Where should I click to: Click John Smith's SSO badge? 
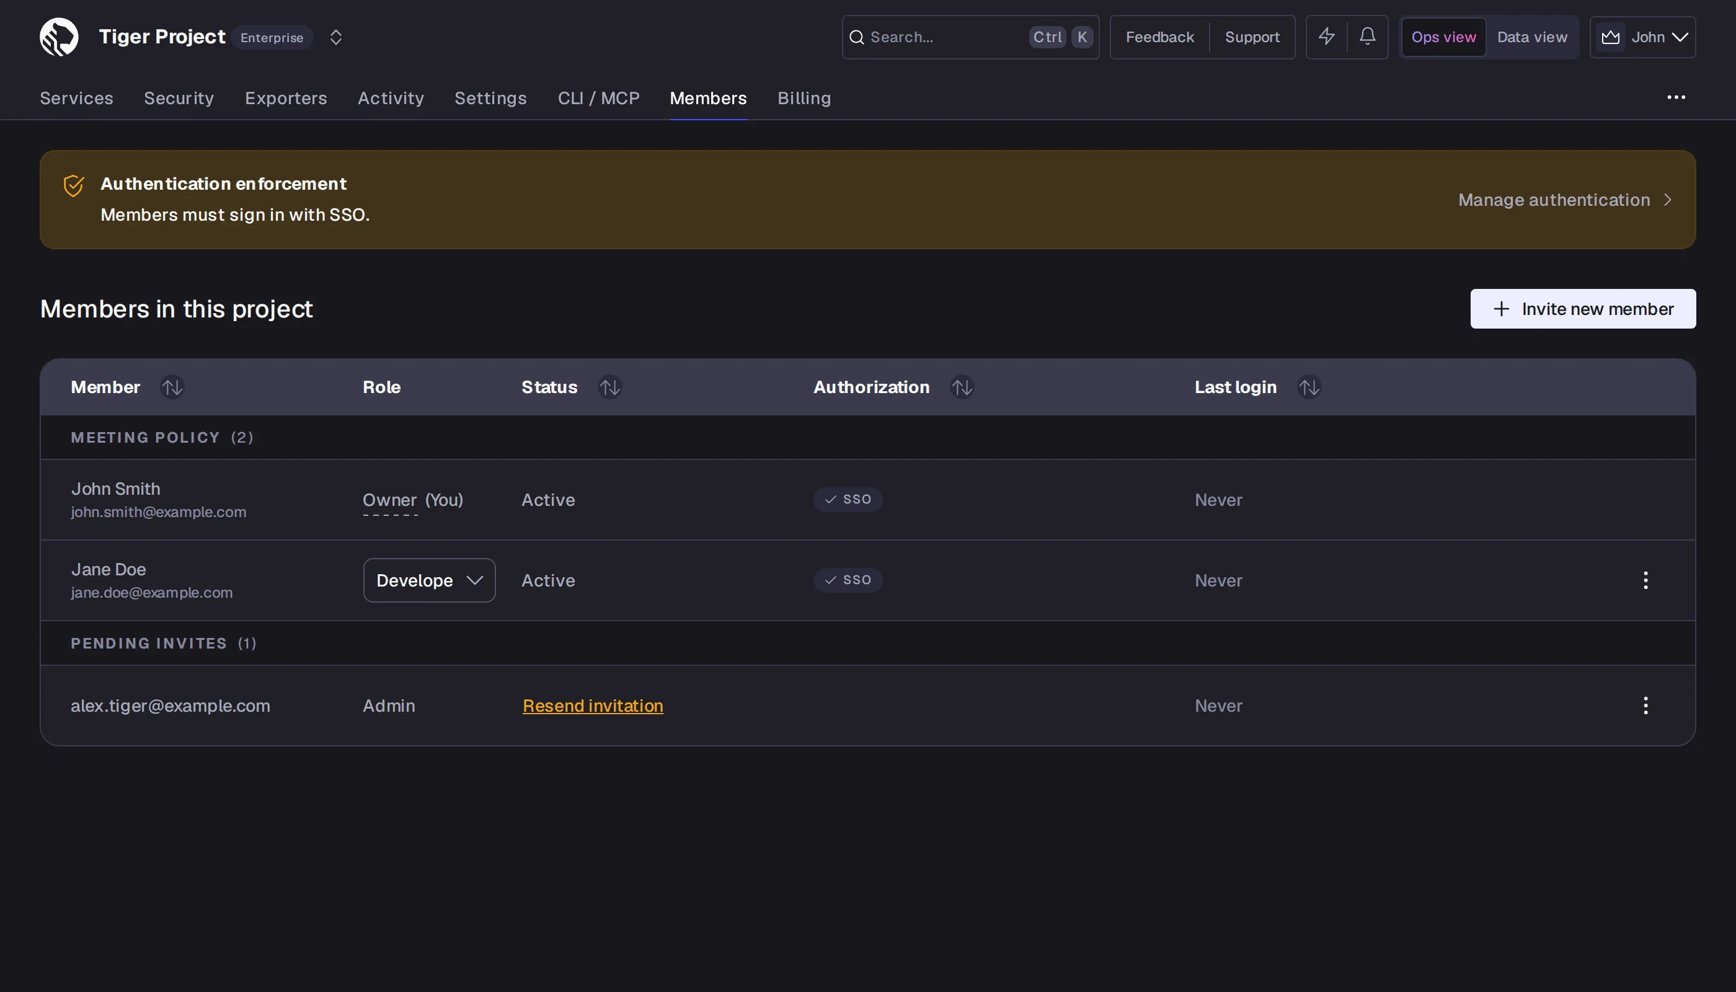tap(848, 499)
